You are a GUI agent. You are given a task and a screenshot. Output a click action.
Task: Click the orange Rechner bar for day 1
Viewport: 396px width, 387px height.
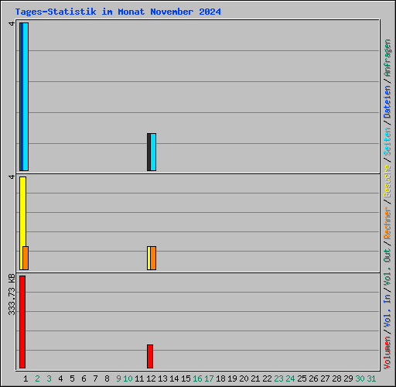tap(26, 258)
